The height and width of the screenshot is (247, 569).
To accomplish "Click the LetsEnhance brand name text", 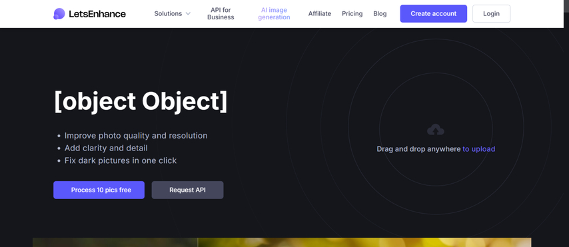I will pyautogui.click(x=97, y=14).
